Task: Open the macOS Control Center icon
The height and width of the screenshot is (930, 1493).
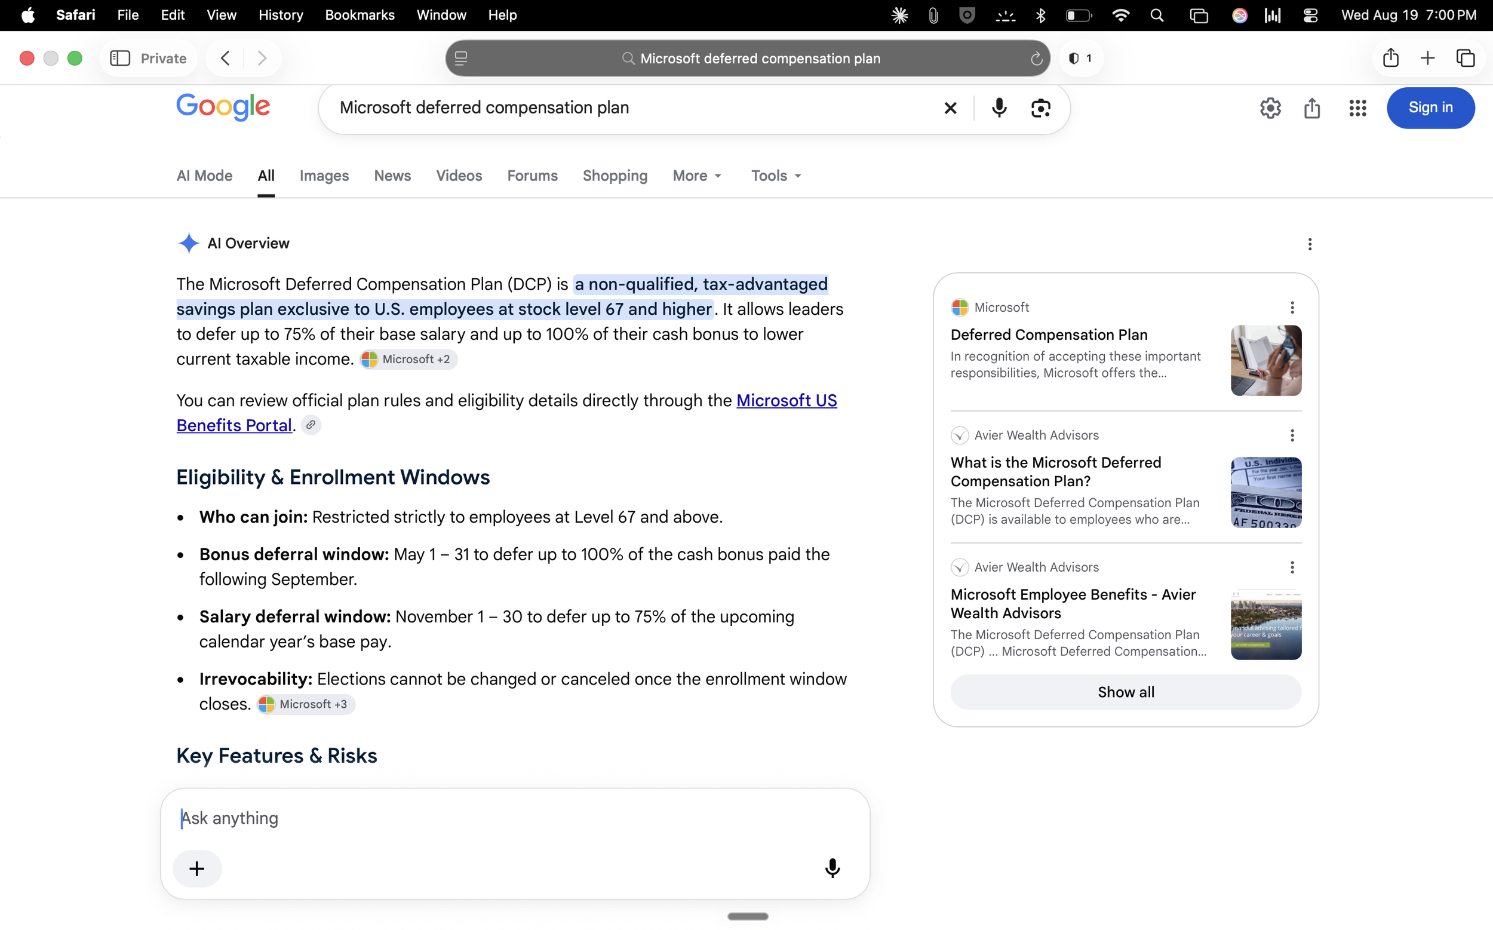Action: coord(1310,16)
